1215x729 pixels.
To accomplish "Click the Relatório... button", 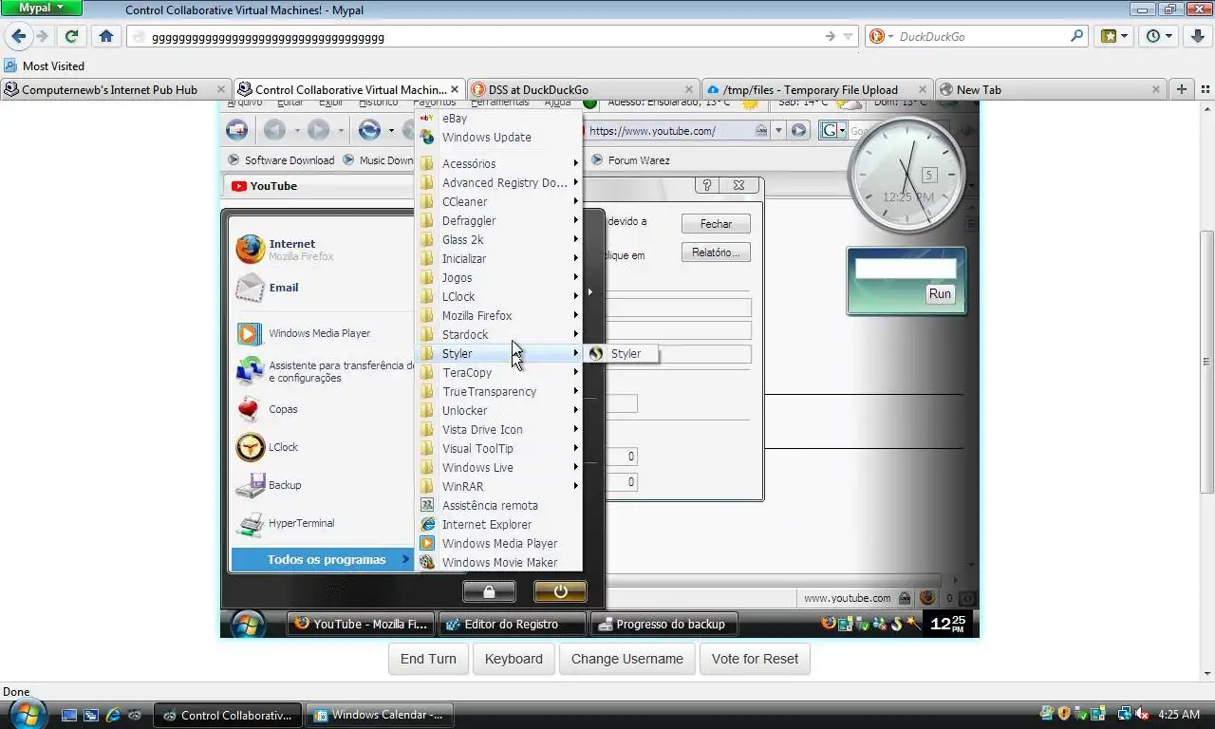I will coord(716,252).
